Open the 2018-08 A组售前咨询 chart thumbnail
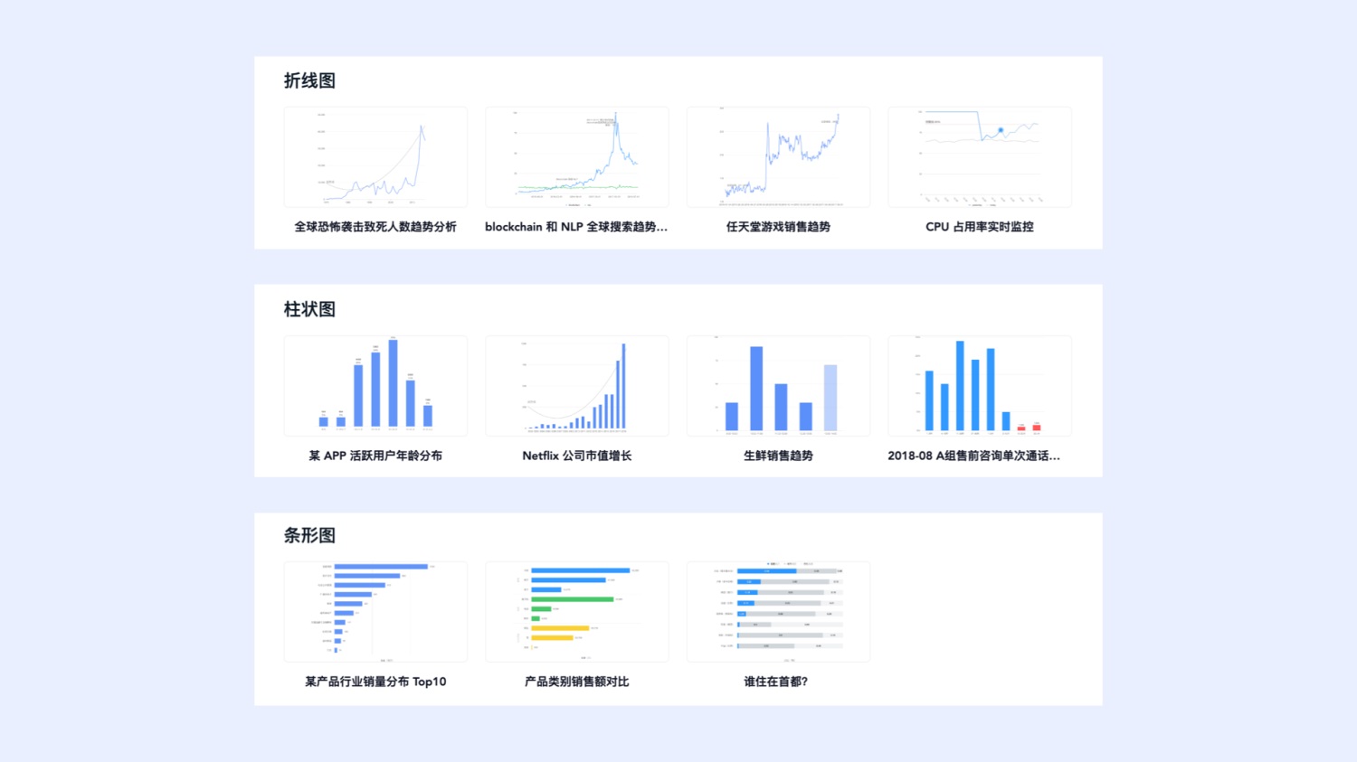 coord(980,386)
